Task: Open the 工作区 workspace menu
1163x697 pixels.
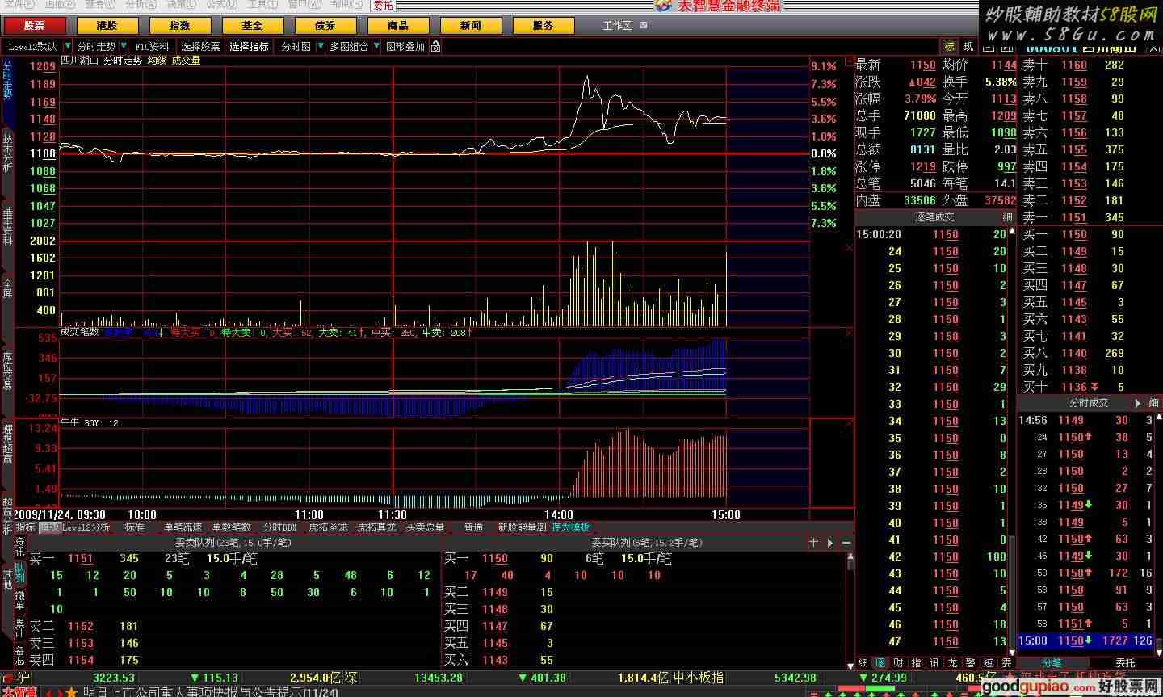Action: click(624, 26)
